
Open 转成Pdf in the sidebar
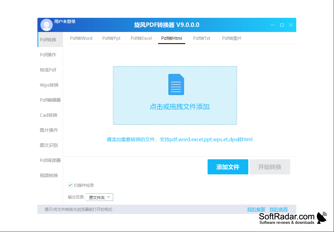(x=48, y=70)
